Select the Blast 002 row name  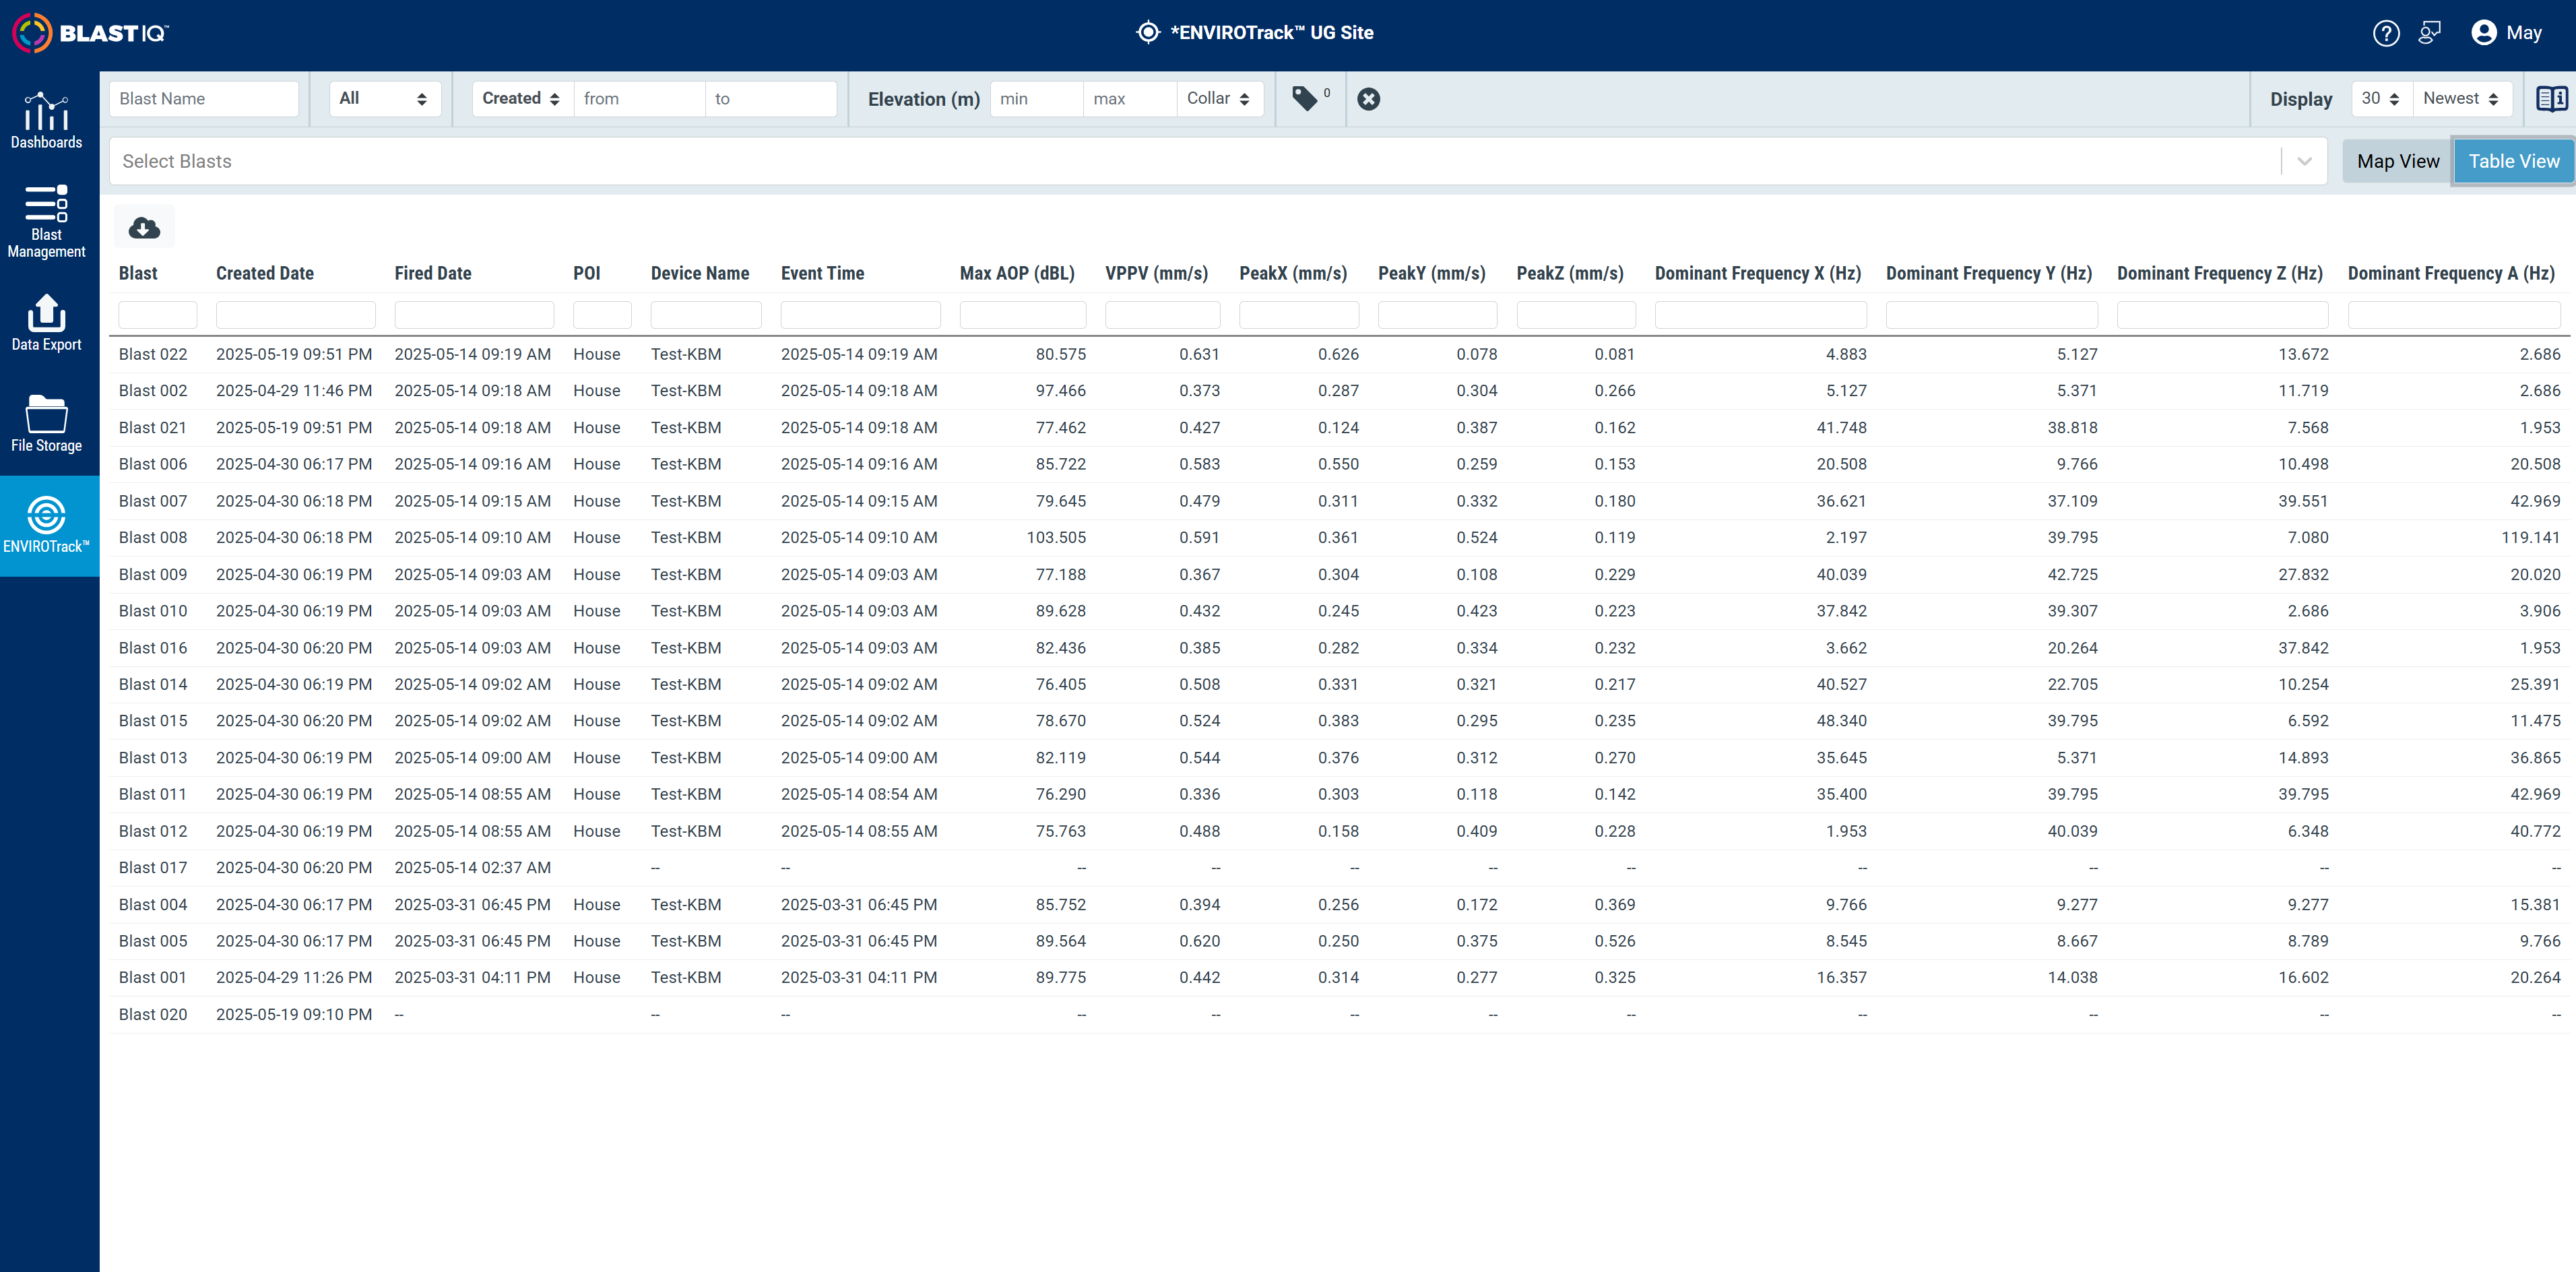pos(153,391)
